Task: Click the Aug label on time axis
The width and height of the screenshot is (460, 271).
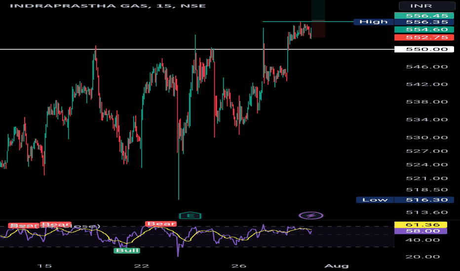Action: tap(337, 266)
